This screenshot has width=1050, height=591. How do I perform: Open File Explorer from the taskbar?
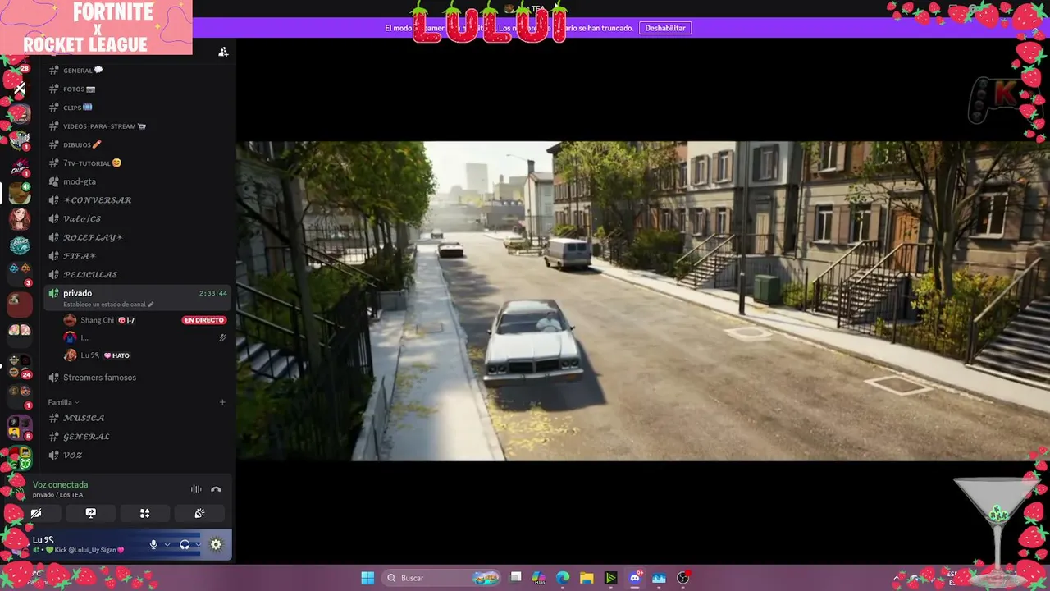(587, 578)
